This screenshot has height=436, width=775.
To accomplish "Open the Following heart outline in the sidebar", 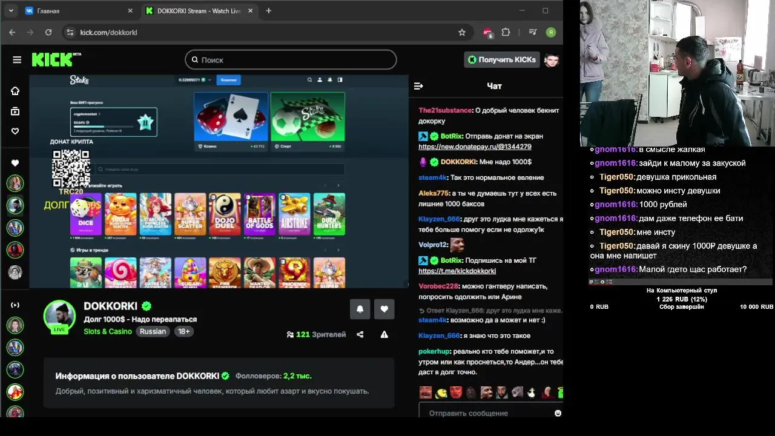I will pos(15,131).
